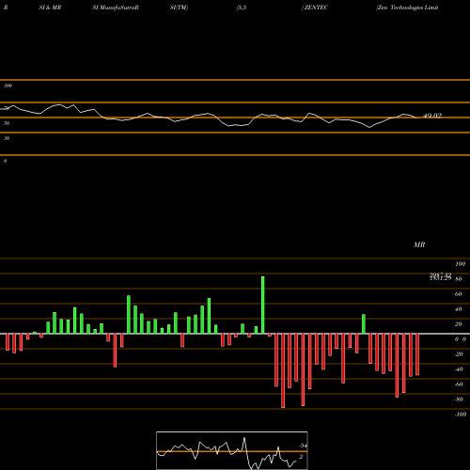Open the mini overview chart thumbnail at bottom

pos(232,450)
